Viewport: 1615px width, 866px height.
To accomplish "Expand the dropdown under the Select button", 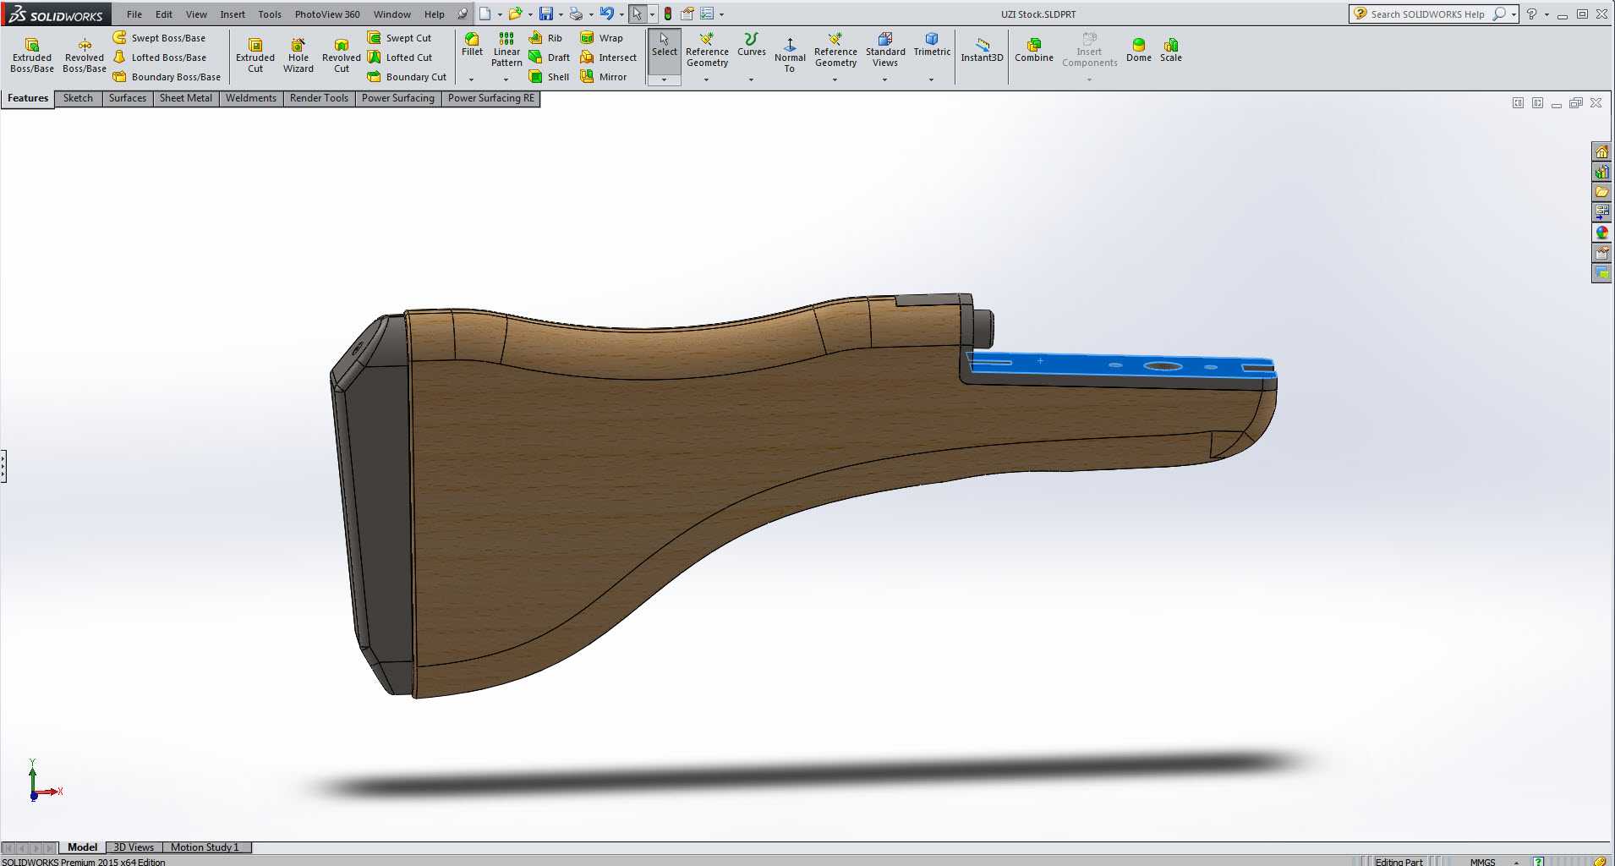I will [665, 79].
